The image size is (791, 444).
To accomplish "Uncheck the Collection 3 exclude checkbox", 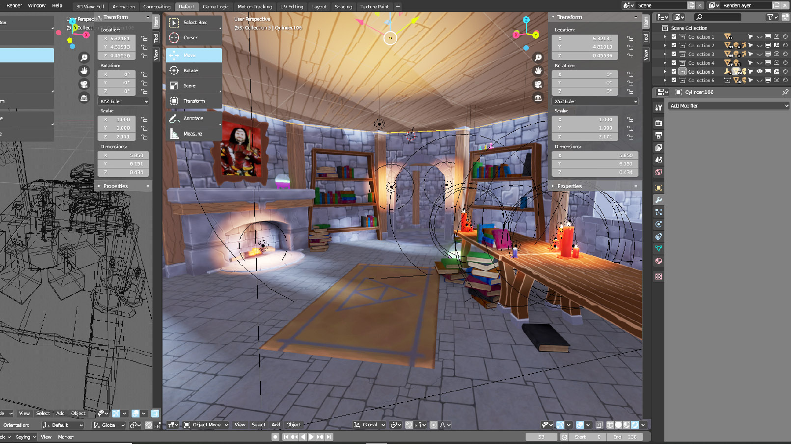I will 674,55.
